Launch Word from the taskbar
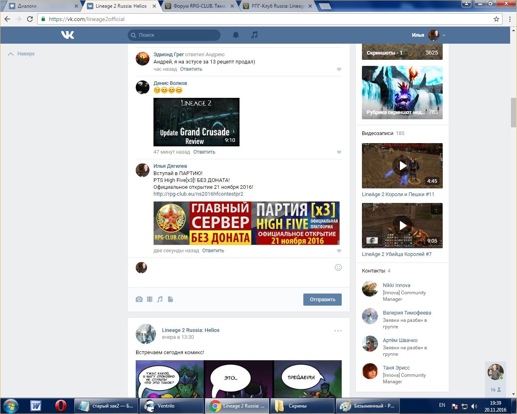 (36, 406)
